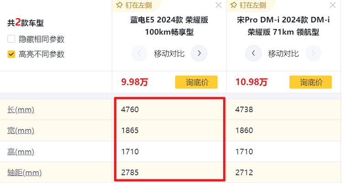Screen dimensions: 342x183
Task: Remove 蓝电E5 from comparison with X
Action: (218, 5)
